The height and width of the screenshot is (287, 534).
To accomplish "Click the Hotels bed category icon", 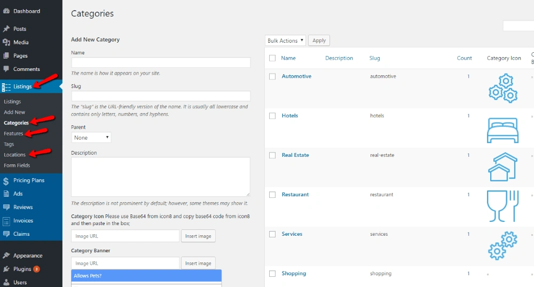I will pos(502,130).
